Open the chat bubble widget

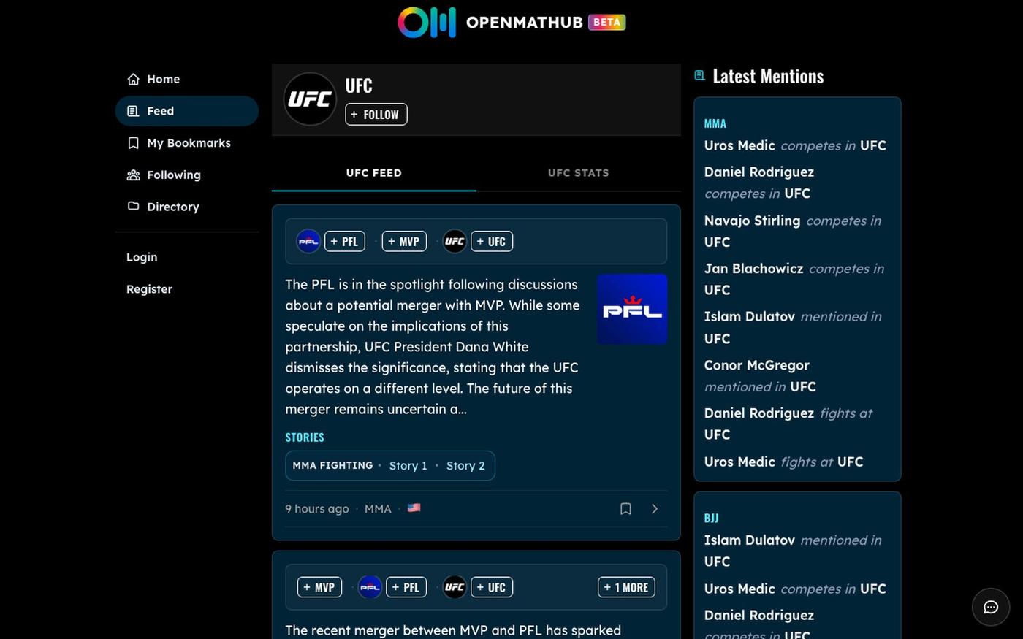991,607
